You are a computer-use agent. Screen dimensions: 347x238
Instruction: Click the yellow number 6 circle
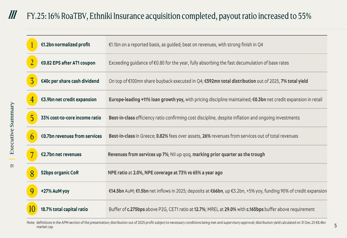pos(32,136)
